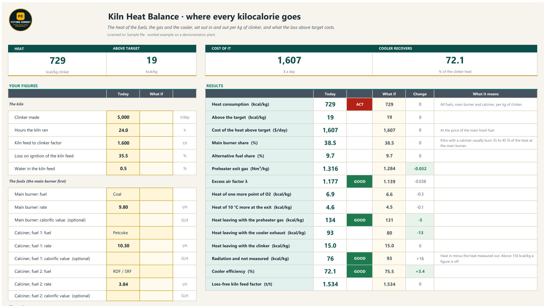Open Calciner fuel 2 cell RDF / SRF
This screenshot has height=306, width=553.
pyautogui.click(x=123, y=271)
